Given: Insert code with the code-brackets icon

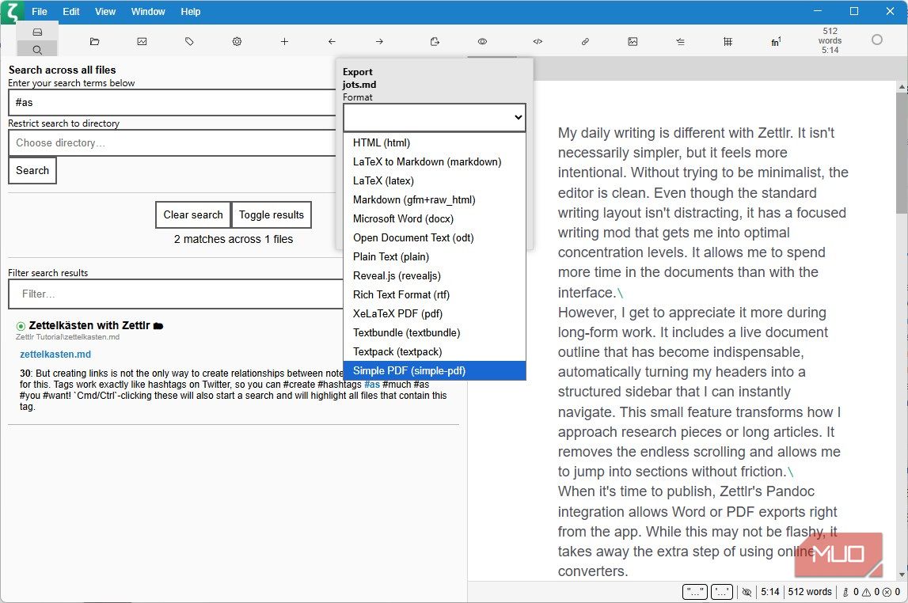Looking at the screenshot, I should pyautogui.click(x=538, y=42).
